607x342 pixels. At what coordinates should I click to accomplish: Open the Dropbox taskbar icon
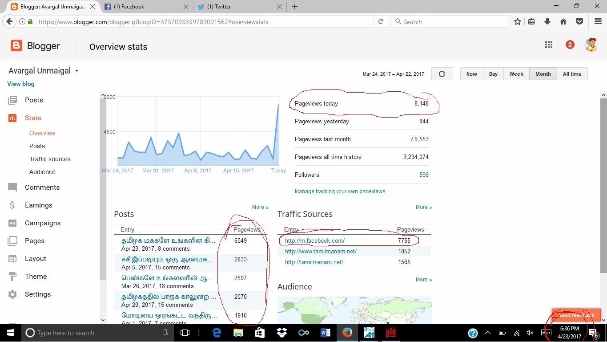pyautogui.click(x=281, y=333)
